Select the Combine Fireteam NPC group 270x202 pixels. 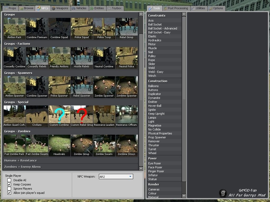[x=37, y=28]
